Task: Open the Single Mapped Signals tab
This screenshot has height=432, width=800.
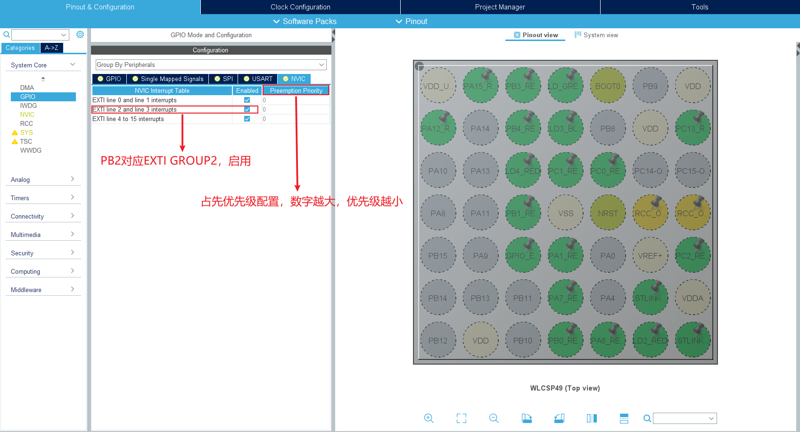Action: coord(168,79)
